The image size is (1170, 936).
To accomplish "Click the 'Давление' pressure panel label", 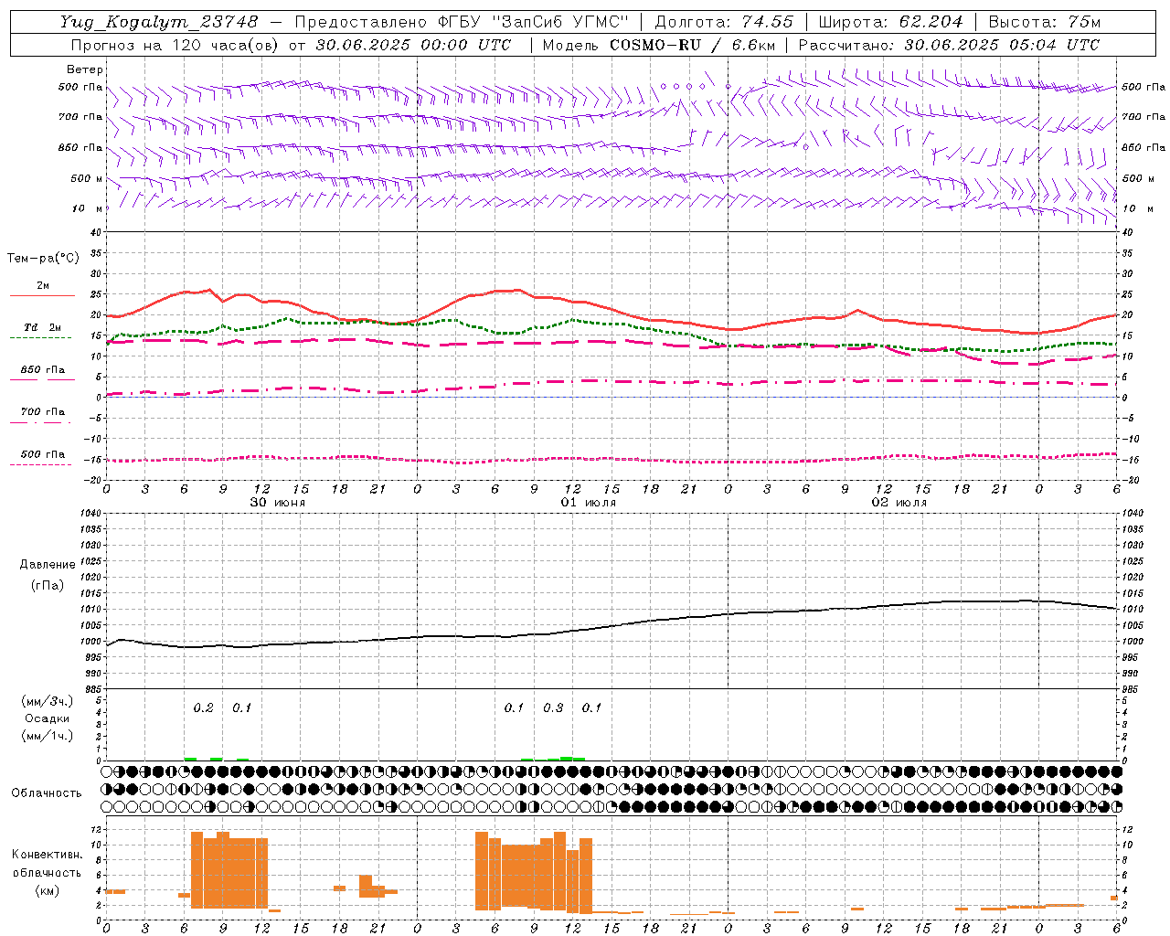I will (48, 565).
